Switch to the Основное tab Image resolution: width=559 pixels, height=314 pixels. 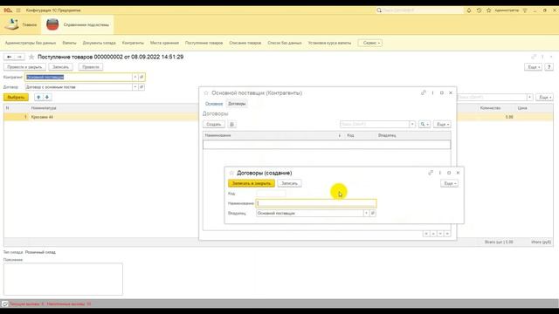[x=214, y=104]
